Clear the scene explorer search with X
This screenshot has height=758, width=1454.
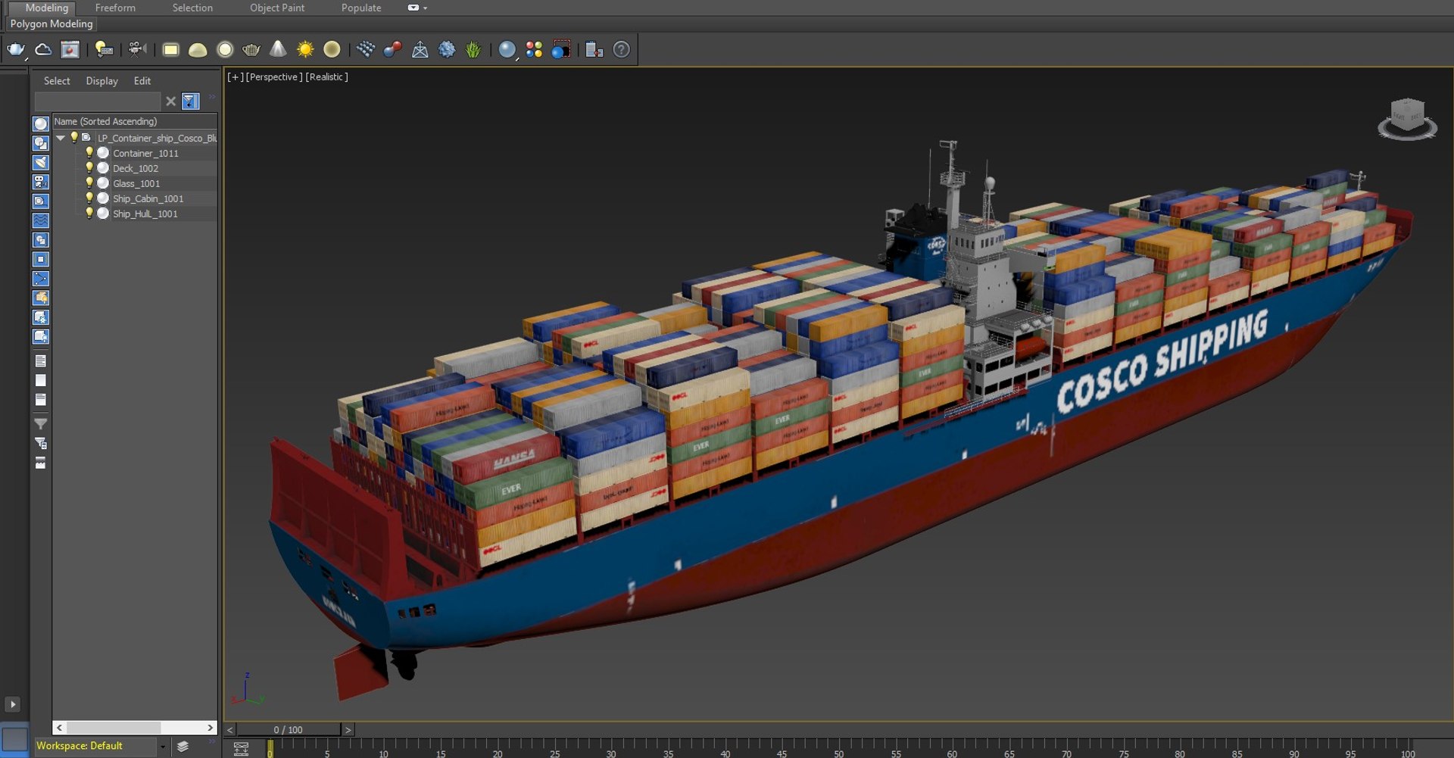170,101
